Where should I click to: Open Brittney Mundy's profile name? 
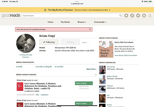pos(112,76)
